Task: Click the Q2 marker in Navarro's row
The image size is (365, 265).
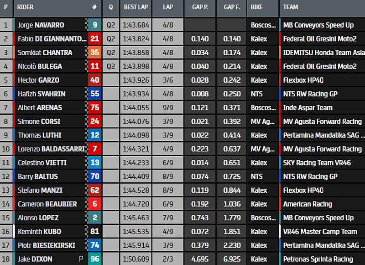Action: tap(111, 25)
